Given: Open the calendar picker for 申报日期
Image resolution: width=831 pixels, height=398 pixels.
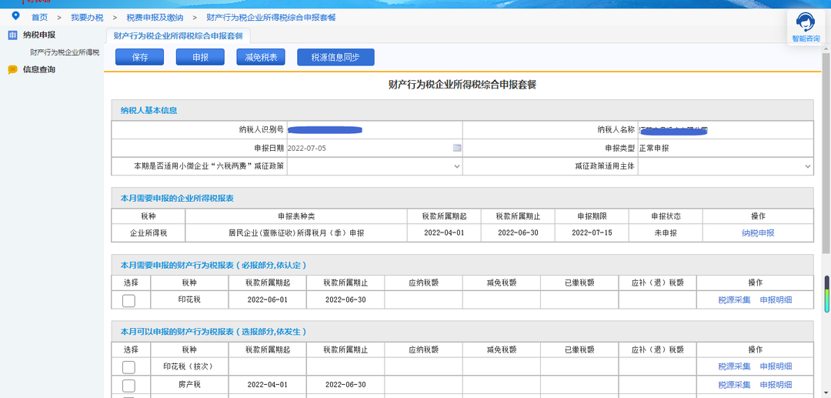Looking at the screenshot, I should (x=457, y=149).
